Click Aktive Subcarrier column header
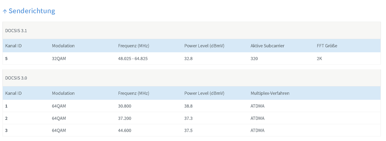Viewport: 386px width, 141px height. [267, 46]
